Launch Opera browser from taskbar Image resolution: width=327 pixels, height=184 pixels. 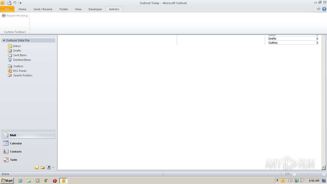(55, 181)
